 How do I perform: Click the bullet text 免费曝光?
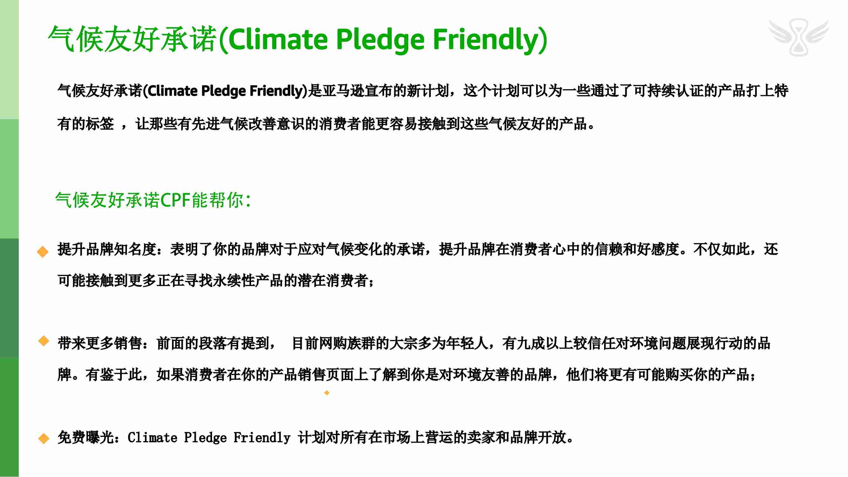pos(86,438)
